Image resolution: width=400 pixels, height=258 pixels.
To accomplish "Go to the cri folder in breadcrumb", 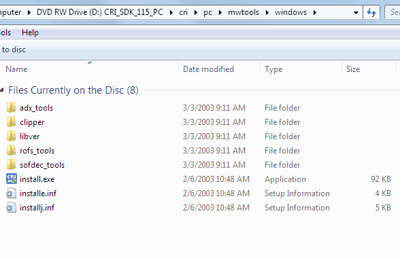I will (x=183, y=12).
